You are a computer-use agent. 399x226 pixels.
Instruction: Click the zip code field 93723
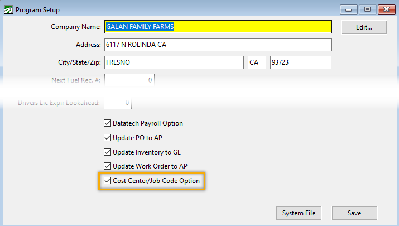tap(301, 62)
